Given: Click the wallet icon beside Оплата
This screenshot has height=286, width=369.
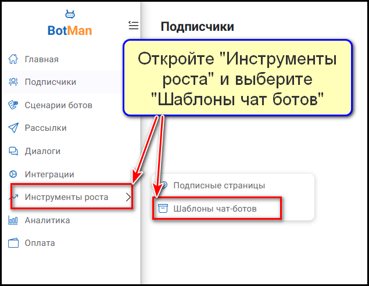Looking at the screenshot, I should 13,243.
